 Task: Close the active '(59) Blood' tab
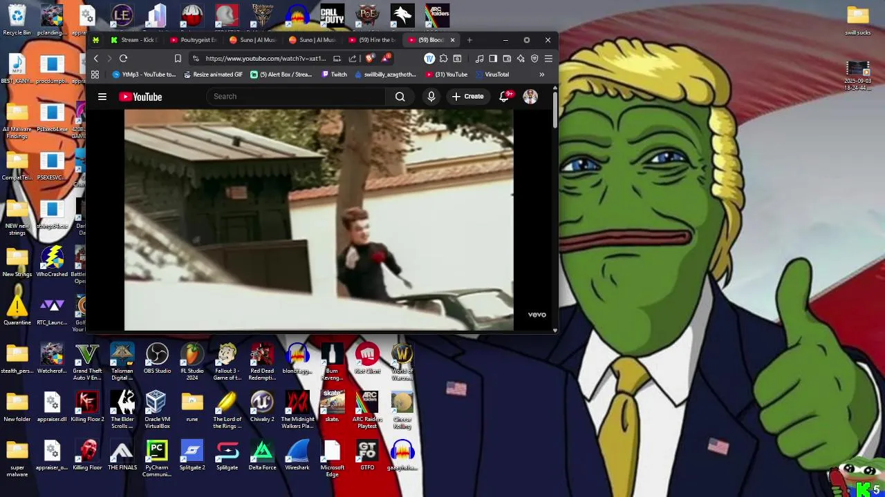[x=452, y=40]
